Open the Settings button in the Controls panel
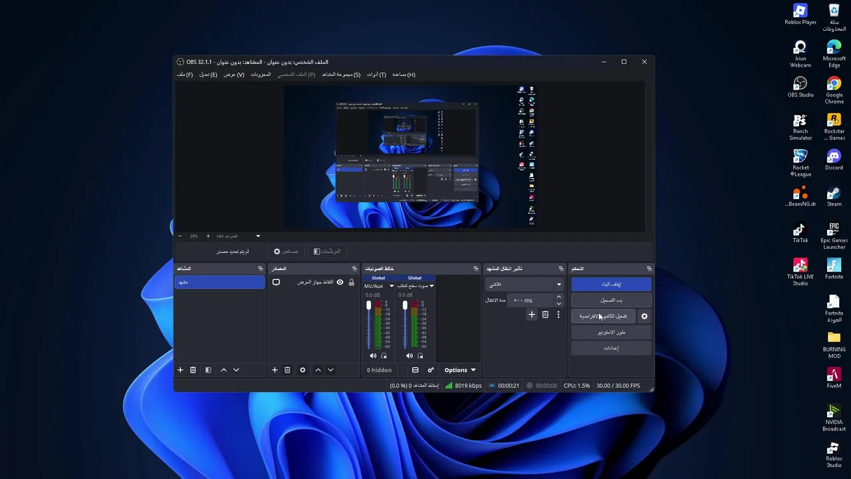 (x=611, y=348)
